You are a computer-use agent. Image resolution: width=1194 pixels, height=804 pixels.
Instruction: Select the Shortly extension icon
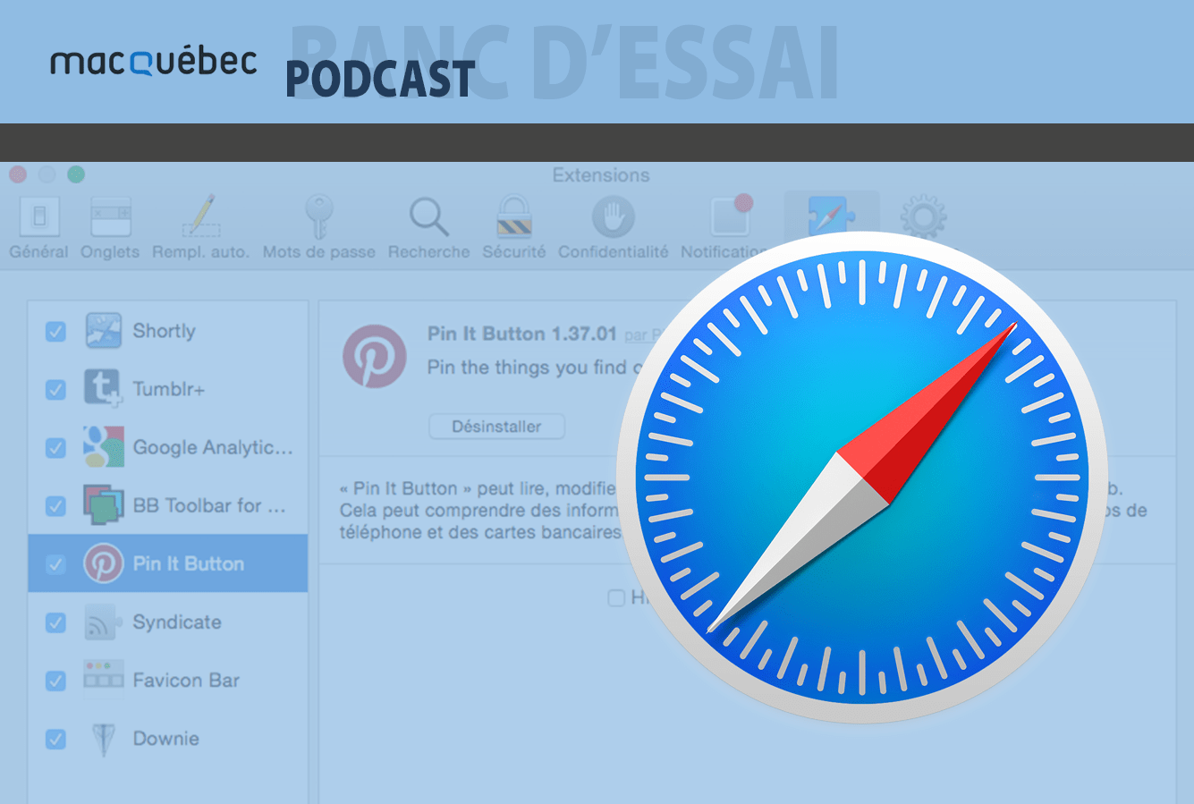click(103, 331)
